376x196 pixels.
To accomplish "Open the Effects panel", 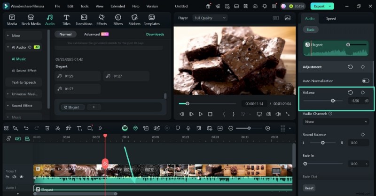I will [102, 20].
